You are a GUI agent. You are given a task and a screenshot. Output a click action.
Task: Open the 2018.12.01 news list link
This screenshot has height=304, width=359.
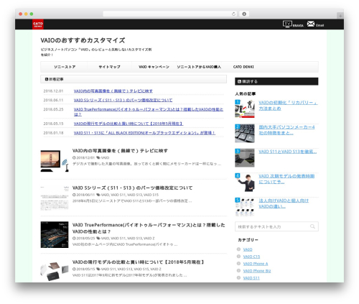(113, 91)
